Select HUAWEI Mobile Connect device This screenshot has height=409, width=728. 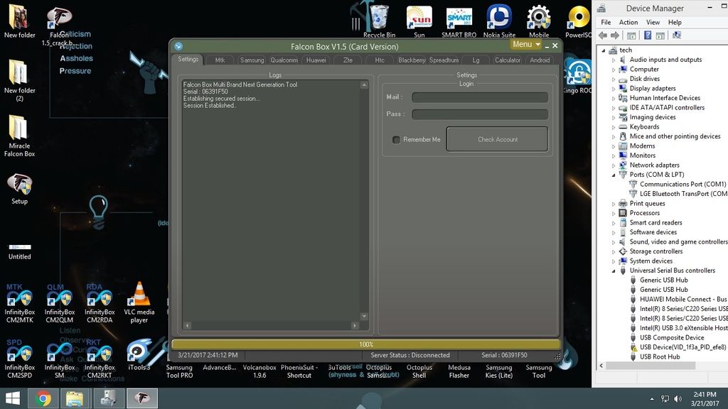(683, 299)
